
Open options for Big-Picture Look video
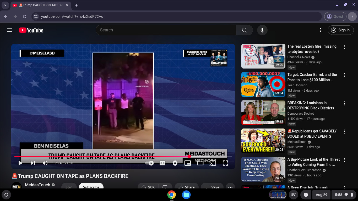click(345, 160)
